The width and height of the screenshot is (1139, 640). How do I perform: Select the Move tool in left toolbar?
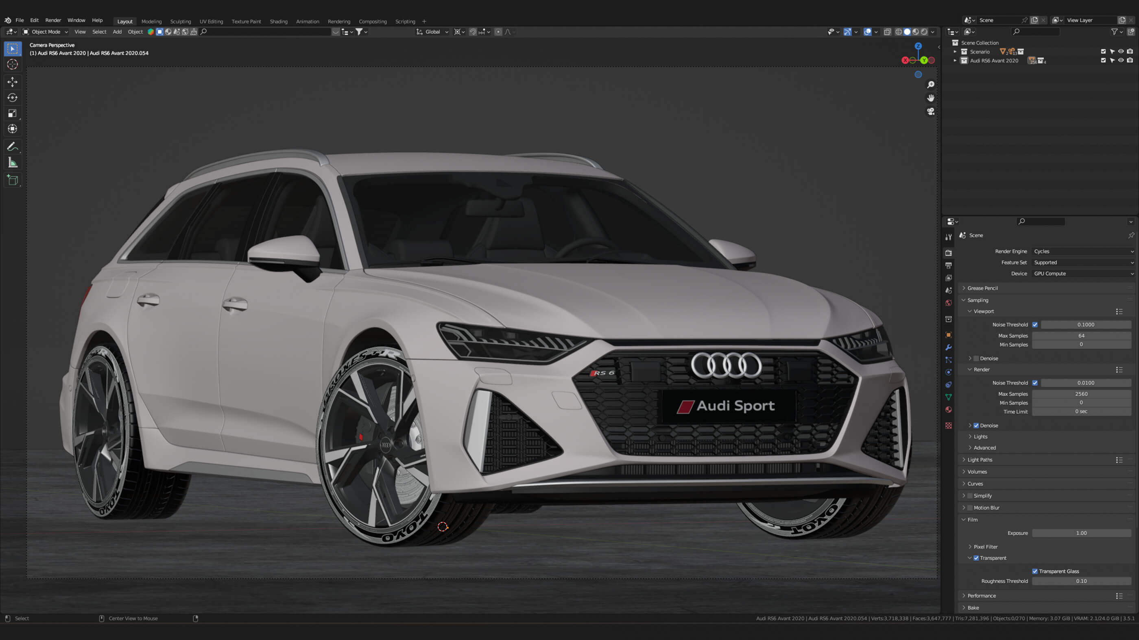(x=12, y=82)
